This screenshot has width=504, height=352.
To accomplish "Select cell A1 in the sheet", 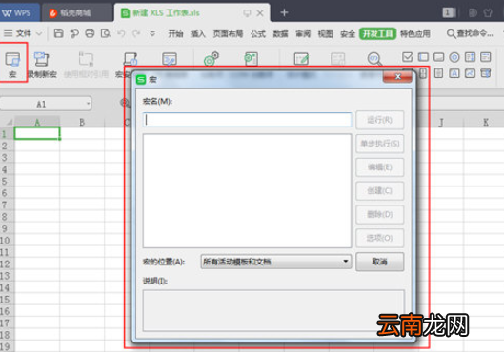I will 37,133.
